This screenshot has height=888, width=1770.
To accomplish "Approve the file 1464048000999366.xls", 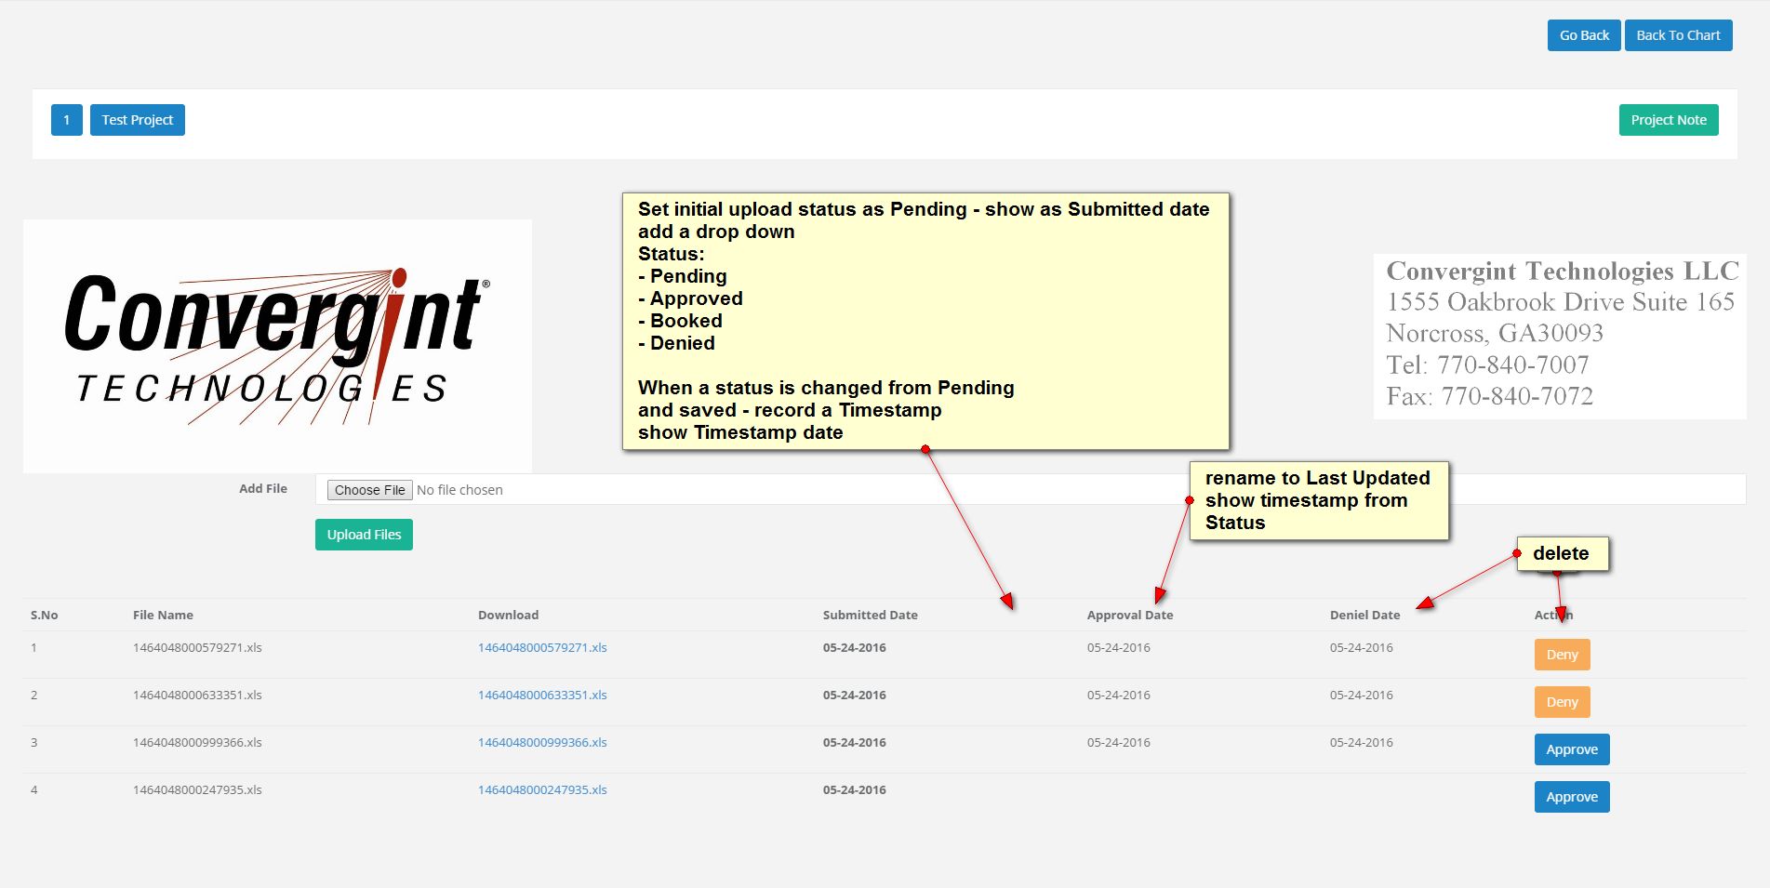I will 1572,749.
